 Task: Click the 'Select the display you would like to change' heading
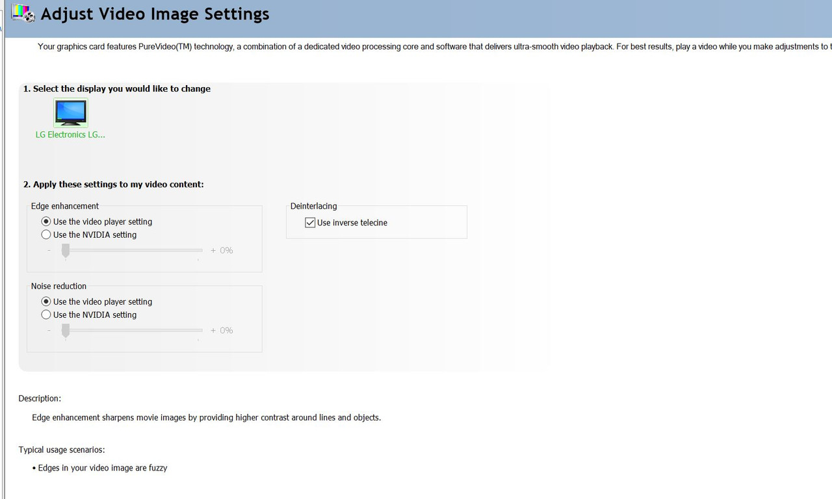(117, 89)
